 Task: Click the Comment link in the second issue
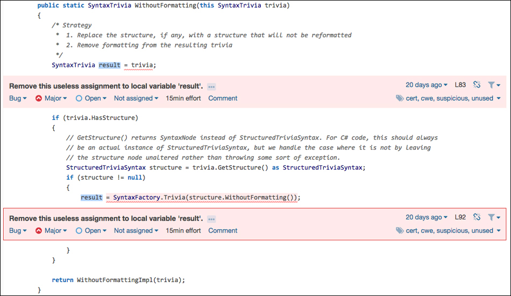pos(223,230)
